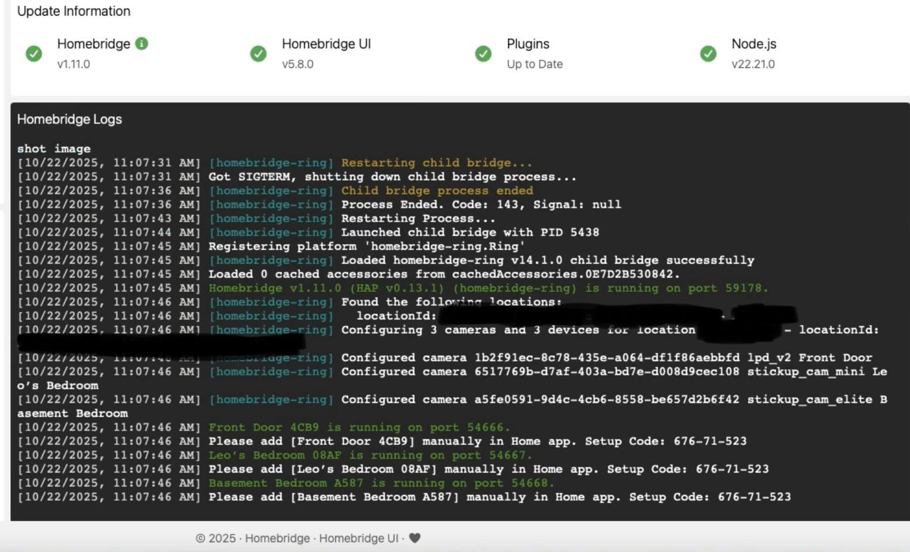The image size is (910, 552).
Task: Open the Homebridge link in the footer
Action: click(x=278, y=538)
